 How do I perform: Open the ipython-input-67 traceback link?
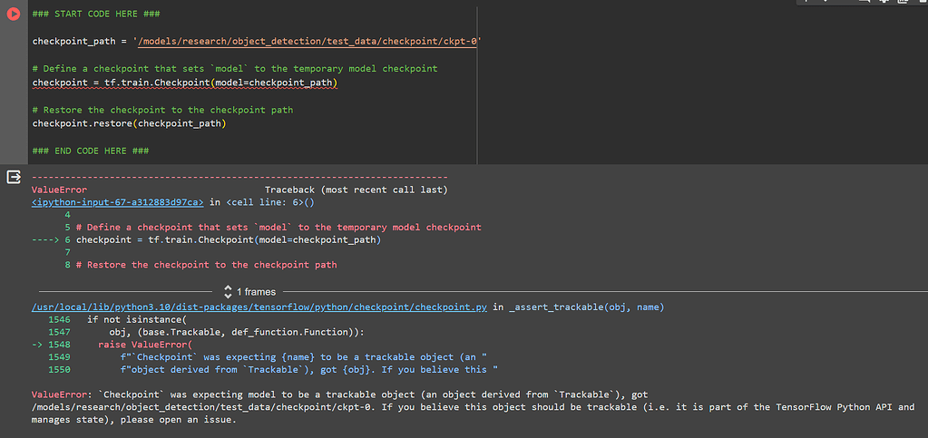coord(117,202)
